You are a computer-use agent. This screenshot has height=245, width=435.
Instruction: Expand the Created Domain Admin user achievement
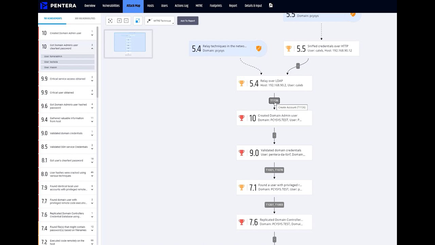[92, 34]
